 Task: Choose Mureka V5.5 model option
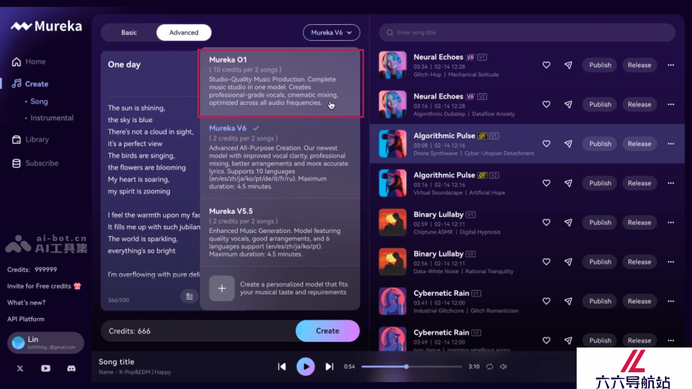click(x=280, y=232)
